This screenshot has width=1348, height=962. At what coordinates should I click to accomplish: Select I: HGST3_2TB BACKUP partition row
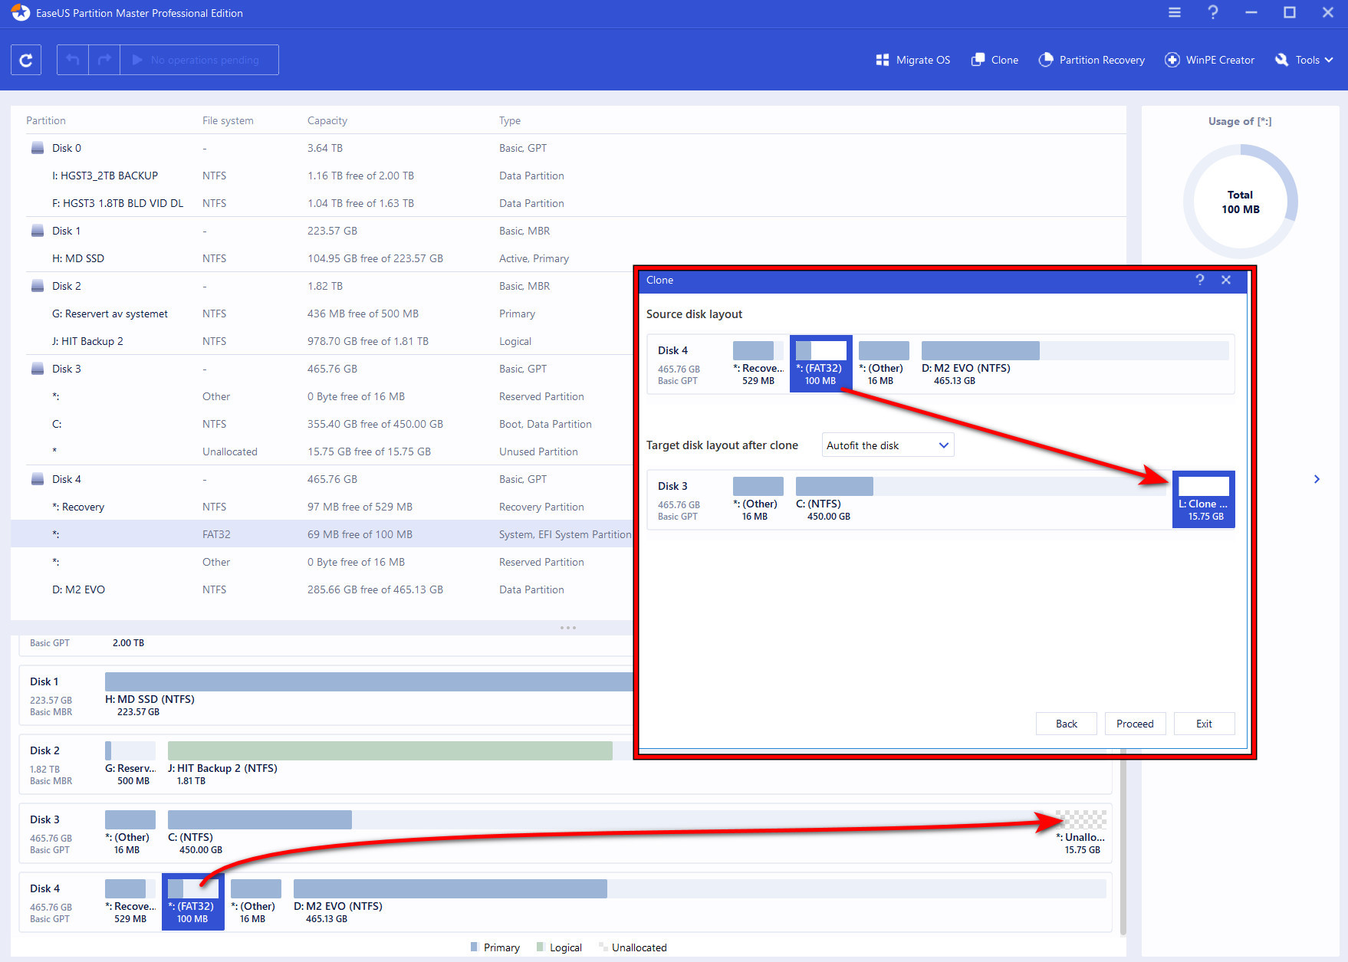click(568, 176)
